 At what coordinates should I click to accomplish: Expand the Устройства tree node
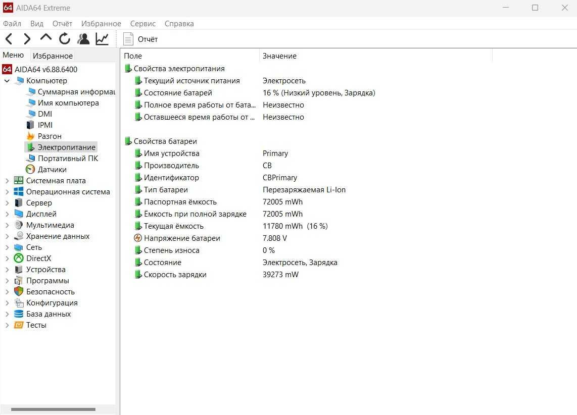point(7,270)
